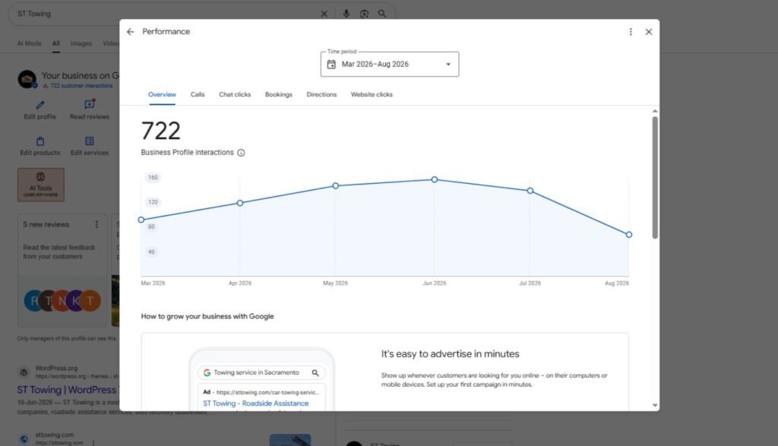The height and width of the screenshot is (446, 778).
Task: Click the scroll down arrow in dialog
Action: pos(655,405)
